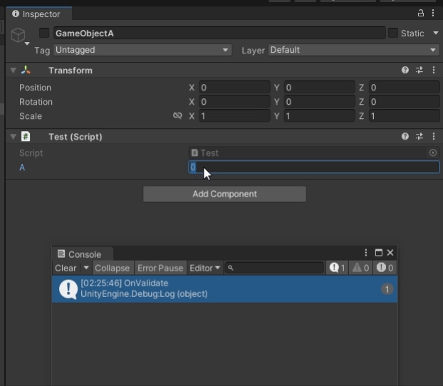Collapse the Transform component foldout
The width and height of the screenshot is (443, 386).
click(12, 71)
